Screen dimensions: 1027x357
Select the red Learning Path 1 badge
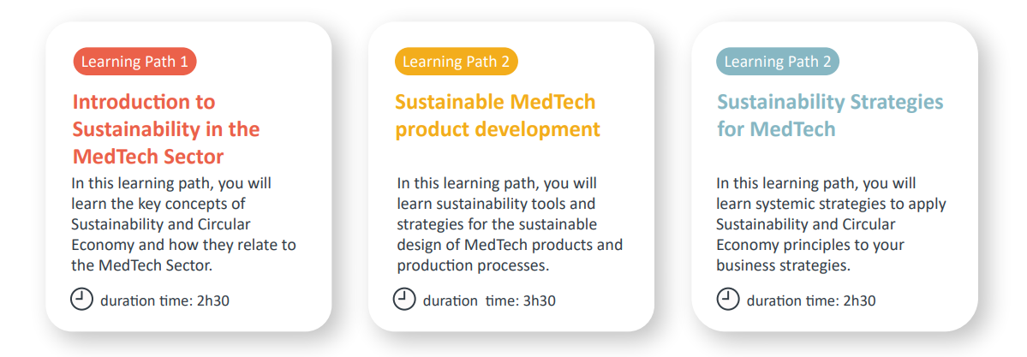click(x=135, y=62)
